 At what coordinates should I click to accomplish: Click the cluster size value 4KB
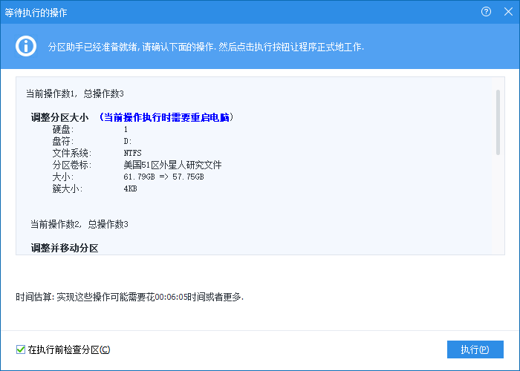click(x=130, y=188)
